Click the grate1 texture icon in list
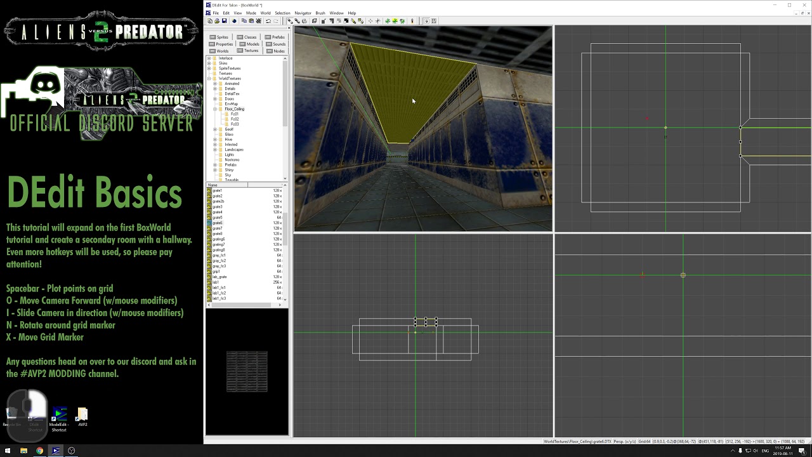The width and height of the screenshot is (812, 457). tap(209, 190)
